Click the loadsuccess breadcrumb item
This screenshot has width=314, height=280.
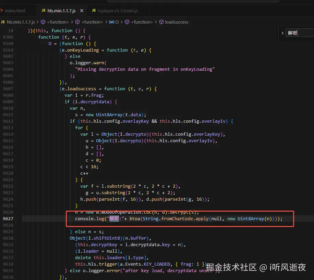pyautogui.click(x=177, y=22)
